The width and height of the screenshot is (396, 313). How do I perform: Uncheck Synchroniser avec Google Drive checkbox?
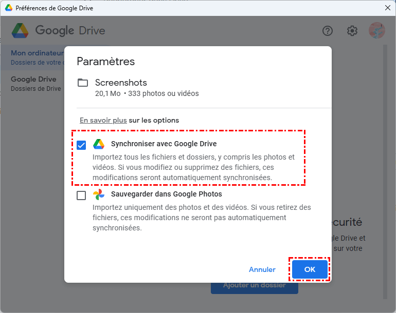click(81, 145)
